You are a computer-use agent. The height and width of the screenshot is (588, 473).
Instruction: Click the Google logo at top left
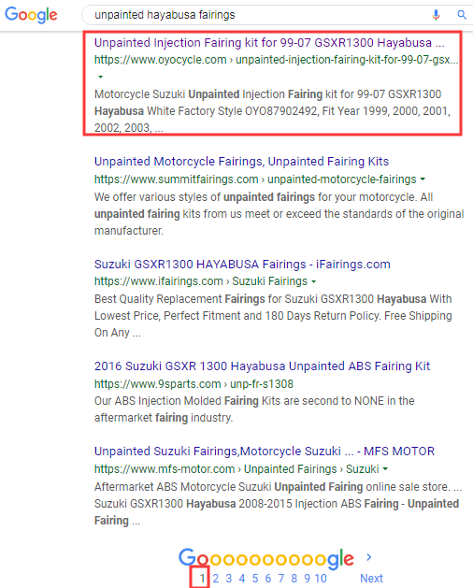[x=31, y=15]
